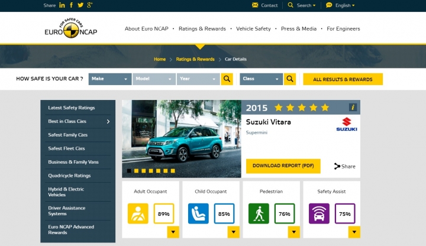Select last carousel slide indicator
This screenshot has height=246, width=426.
[173, 171]
